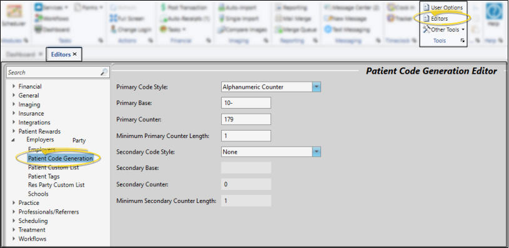Click the Secondary Code Style label
This screenshot has height=248, width=509.
click(146, 152)
